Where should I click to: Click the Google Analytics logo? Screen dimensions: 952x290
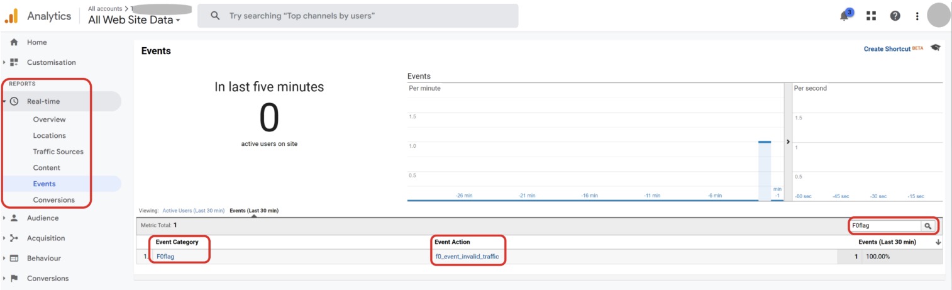[x=11, y=16]
